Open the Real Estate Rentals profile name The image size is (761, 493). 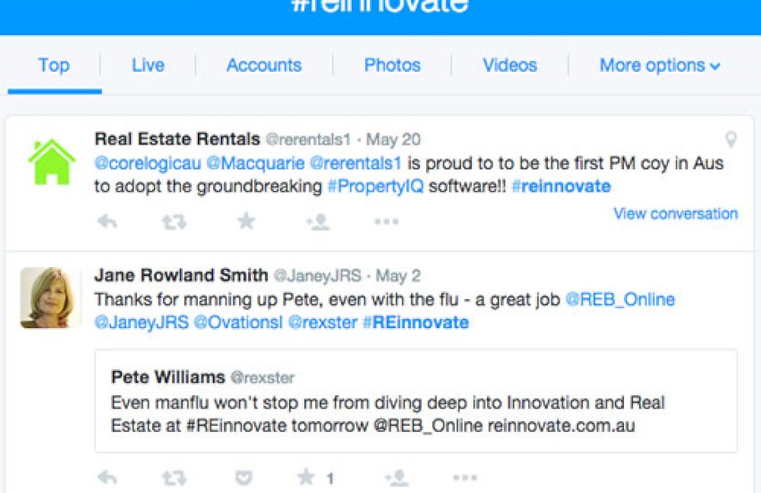177,140
